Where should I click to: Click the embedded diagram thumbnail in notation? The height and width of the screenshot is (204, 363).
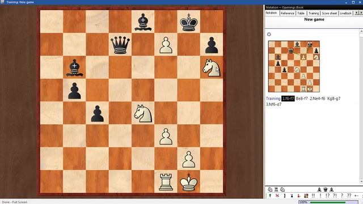click(x=294, y=67)
